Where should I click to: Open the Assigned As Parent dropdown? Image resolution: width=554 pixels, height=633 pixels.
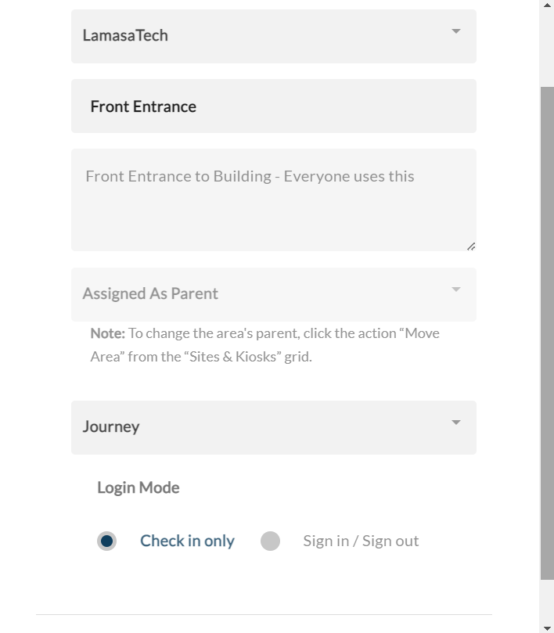tap(273, 294)
